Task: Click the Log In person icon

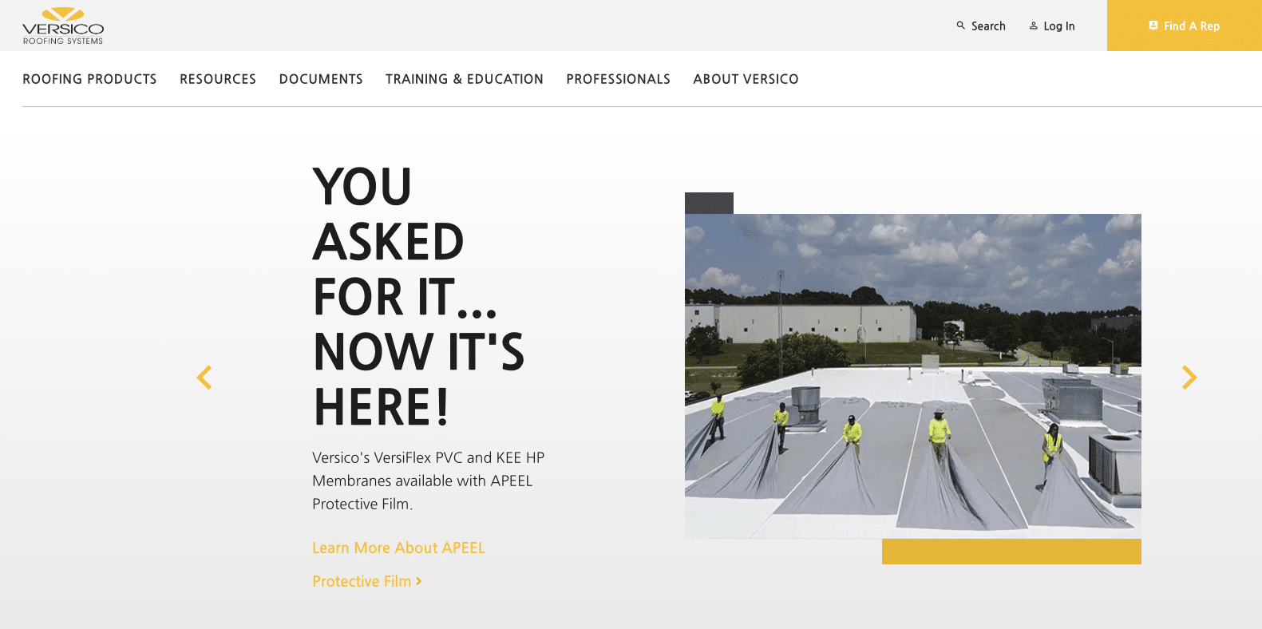Action: tap(1034, 26)
